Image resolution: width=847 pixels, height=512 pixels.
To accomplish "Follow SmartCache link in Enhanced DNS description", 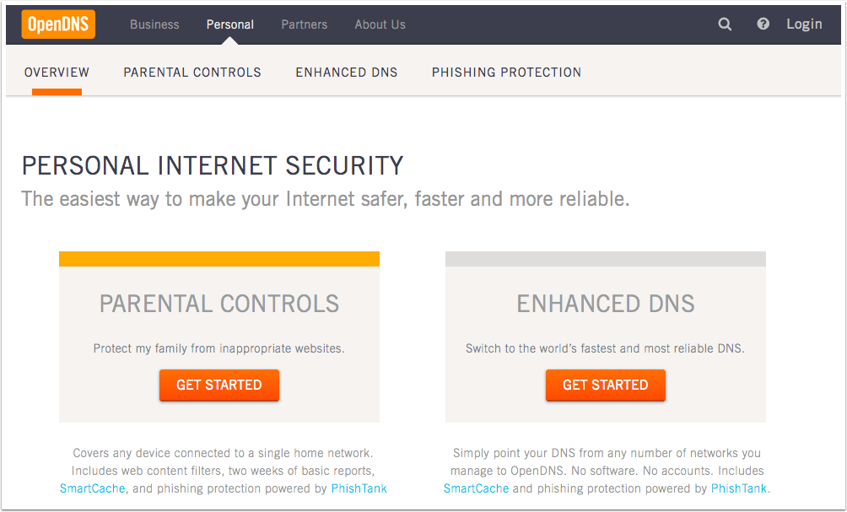I will pos(477,488).
